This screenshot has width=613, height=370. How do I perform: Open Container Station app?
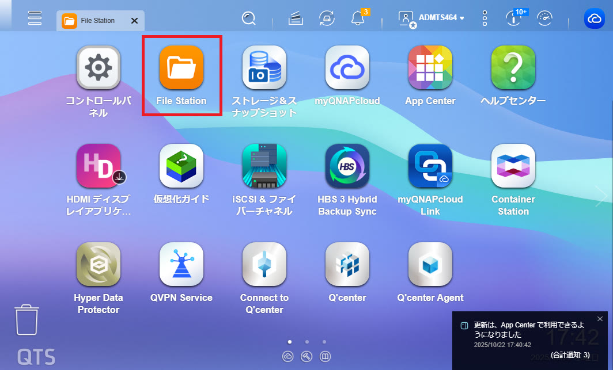pos(513,166)
